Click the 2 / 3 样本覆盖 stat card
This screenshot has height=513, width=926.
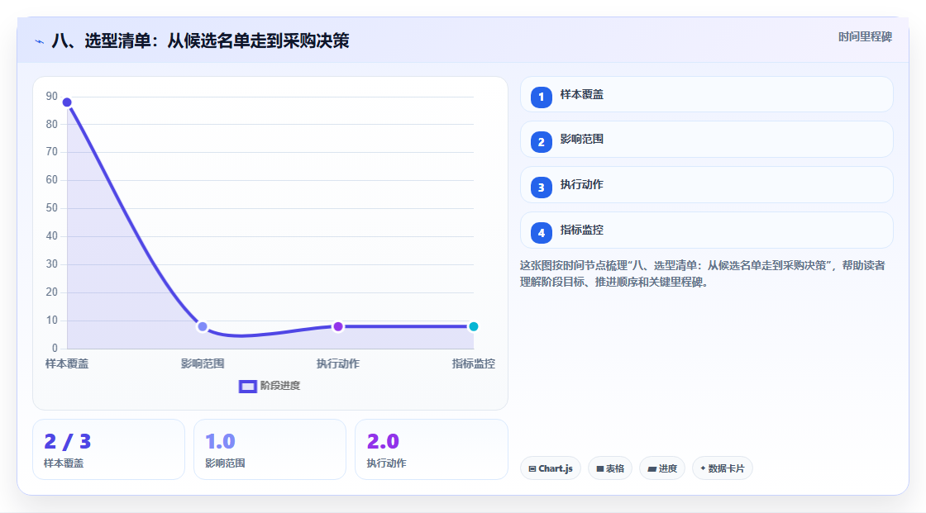pos(108,449)
